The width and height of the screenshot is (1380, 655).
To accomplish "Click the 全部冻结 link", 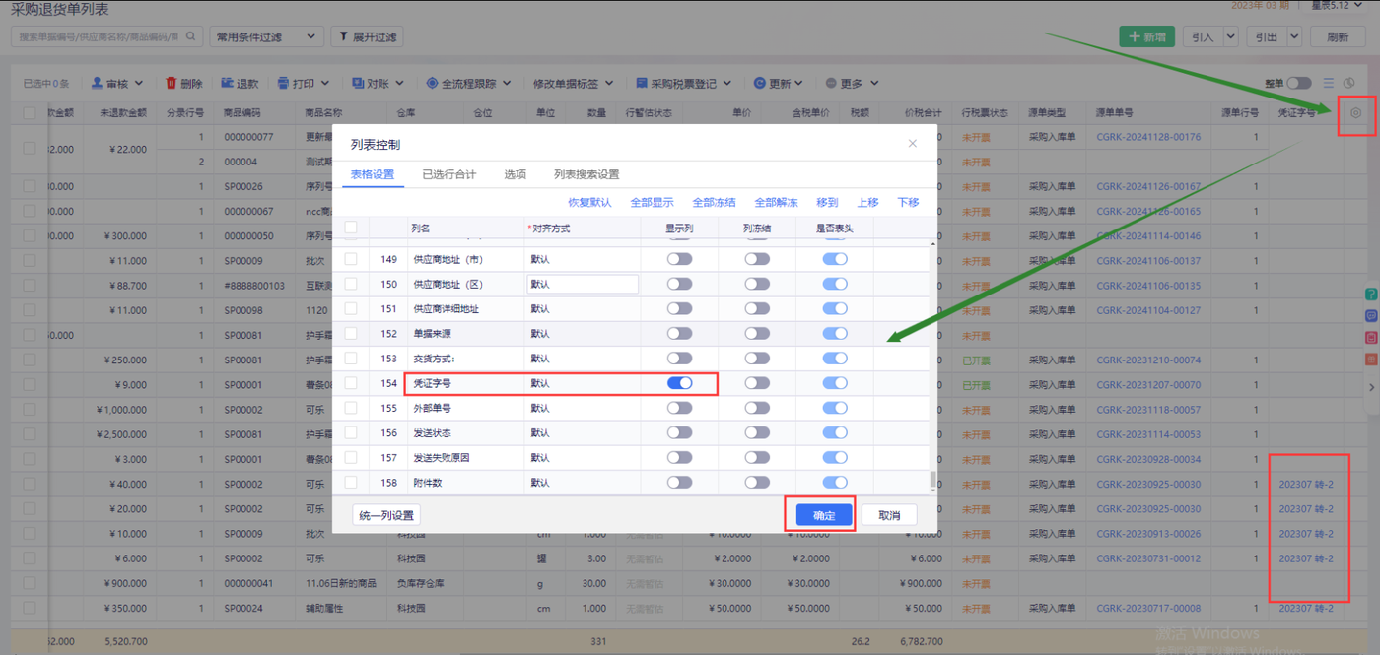I will point(714,202).
